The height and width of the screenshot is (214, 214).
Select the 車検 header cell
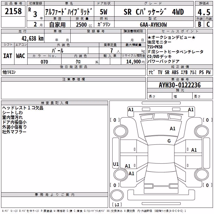[58, 31]
